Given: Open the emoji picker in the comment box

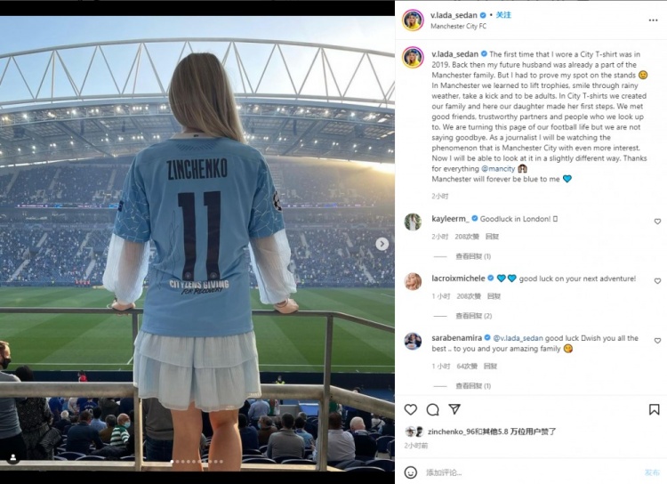Looking at the screenshot, I should point(411,472).
